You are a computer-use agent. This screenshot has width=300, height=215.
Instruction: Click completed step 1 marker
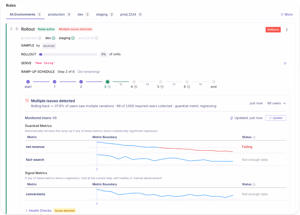point(54,82)
